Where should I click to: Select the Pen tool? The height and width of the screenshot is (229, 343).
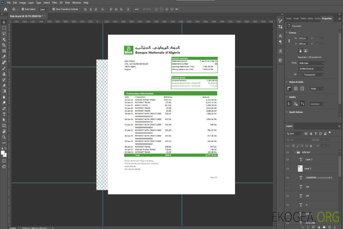coord(4,108)
